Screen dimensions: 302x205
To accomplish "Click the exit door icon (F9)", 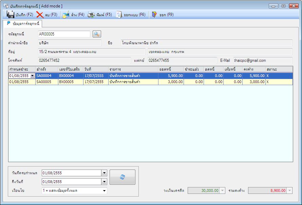I will click(154, 15).
